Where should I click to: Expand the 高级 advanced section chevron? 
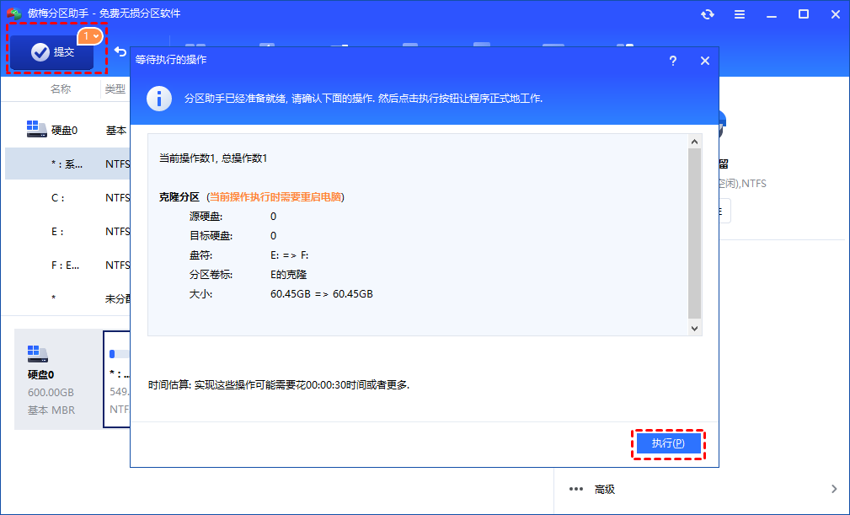833,489
